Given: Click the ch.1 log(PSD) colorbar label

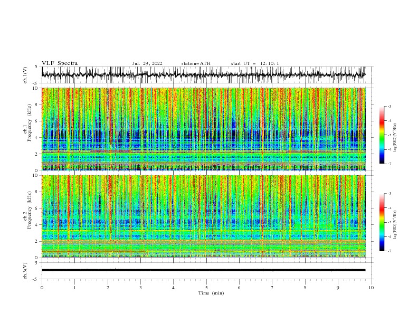Looking at the screenshot, I should click(395, 138).
